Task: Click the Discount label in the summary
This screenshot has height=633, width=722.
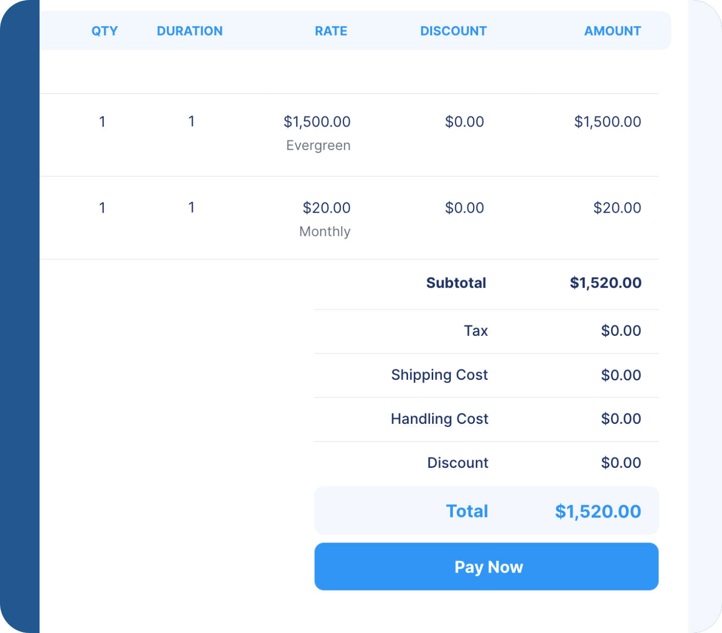Action: 458,463
